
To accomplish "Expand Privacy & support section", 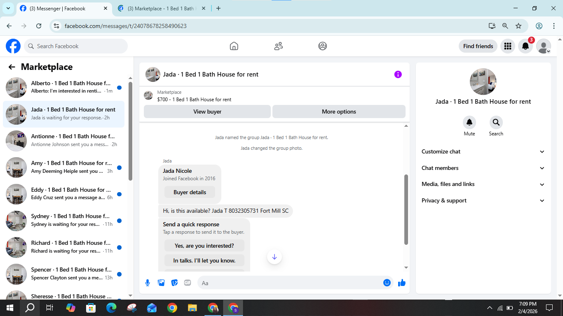I will pyautogui.click(x=483, y=201).
